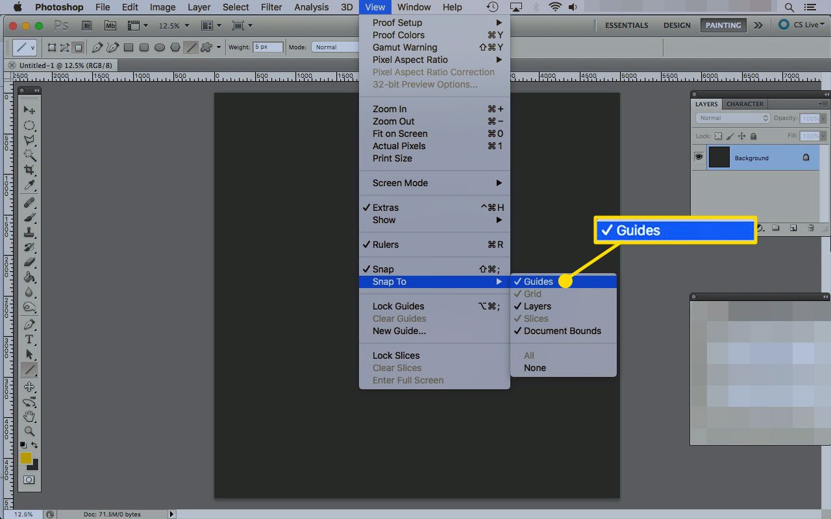Viewport: 831px width, 519px height.
Task: Select the Line tool in toolbox
Action: 29,370
